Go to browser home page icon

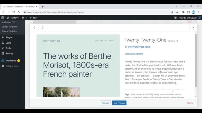pos(19,12)
